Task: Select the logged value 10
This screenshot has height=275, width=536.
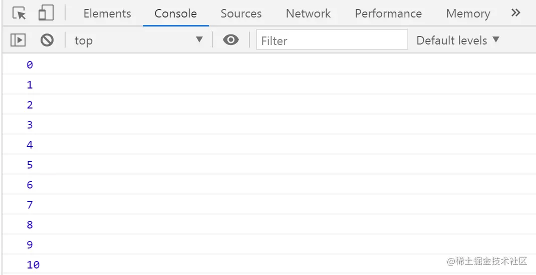Action: (x=33, y=264)
